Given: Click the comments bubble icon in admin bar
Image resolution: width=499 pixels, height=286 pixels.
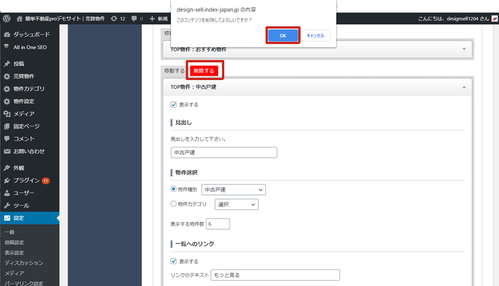Looking at the screenshot, I should coord(134,19).
